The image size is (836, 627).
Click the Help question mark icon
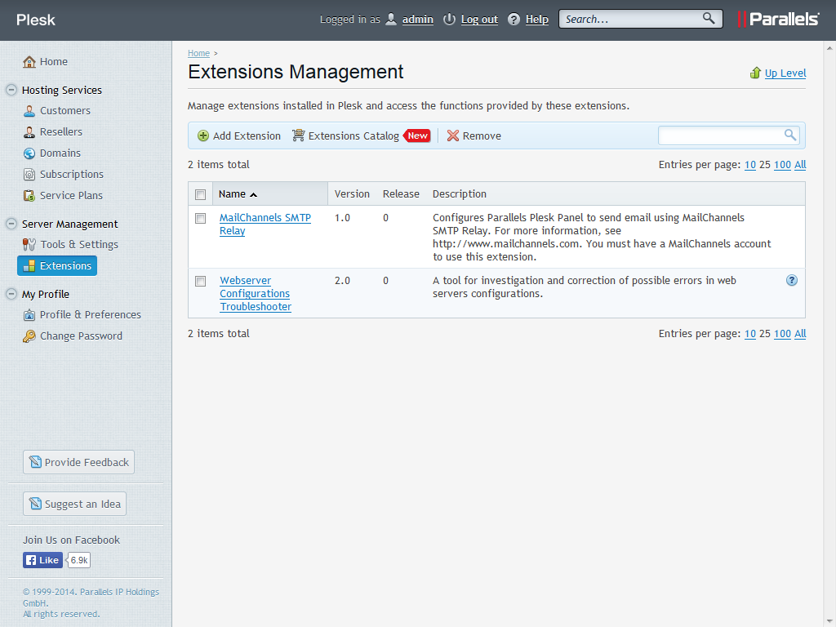[514, 20]
